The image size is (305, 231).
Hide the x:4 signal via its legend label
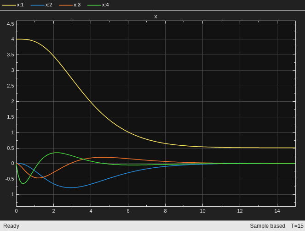pos(105,5)
